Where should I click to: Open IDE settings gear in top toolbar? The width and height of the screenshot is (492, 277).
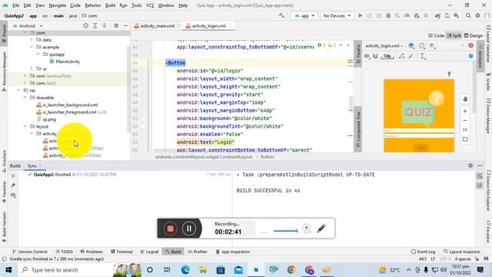[477, 15]
